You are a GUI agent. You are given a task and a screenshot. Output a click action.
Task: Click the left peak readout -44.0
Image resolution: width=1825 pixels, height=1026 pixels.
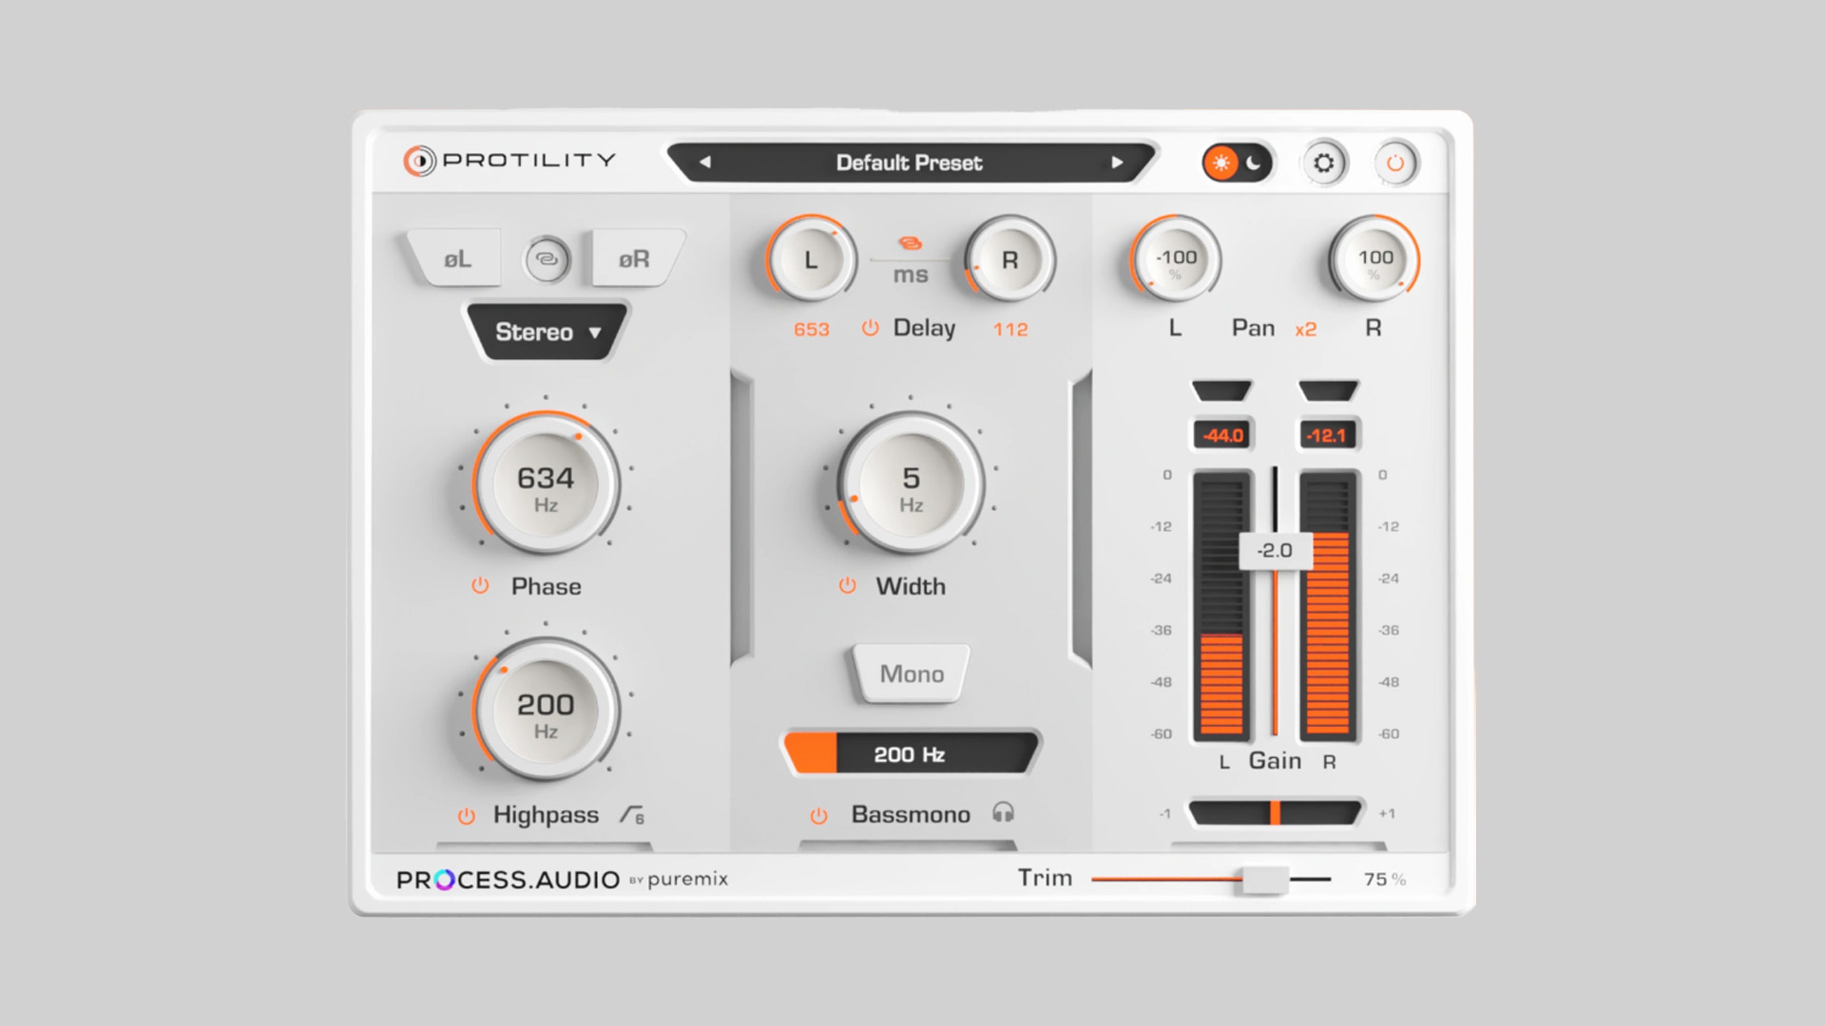(1222, 435)
